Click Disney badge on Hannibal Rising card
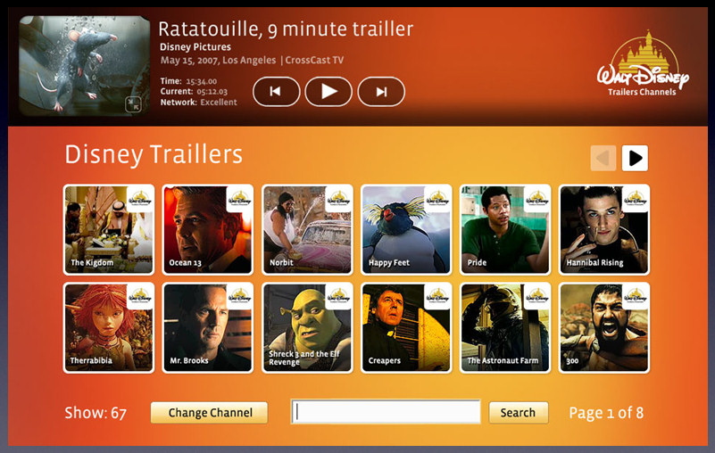This screenshot has width=715, height=453. (636, 199)
